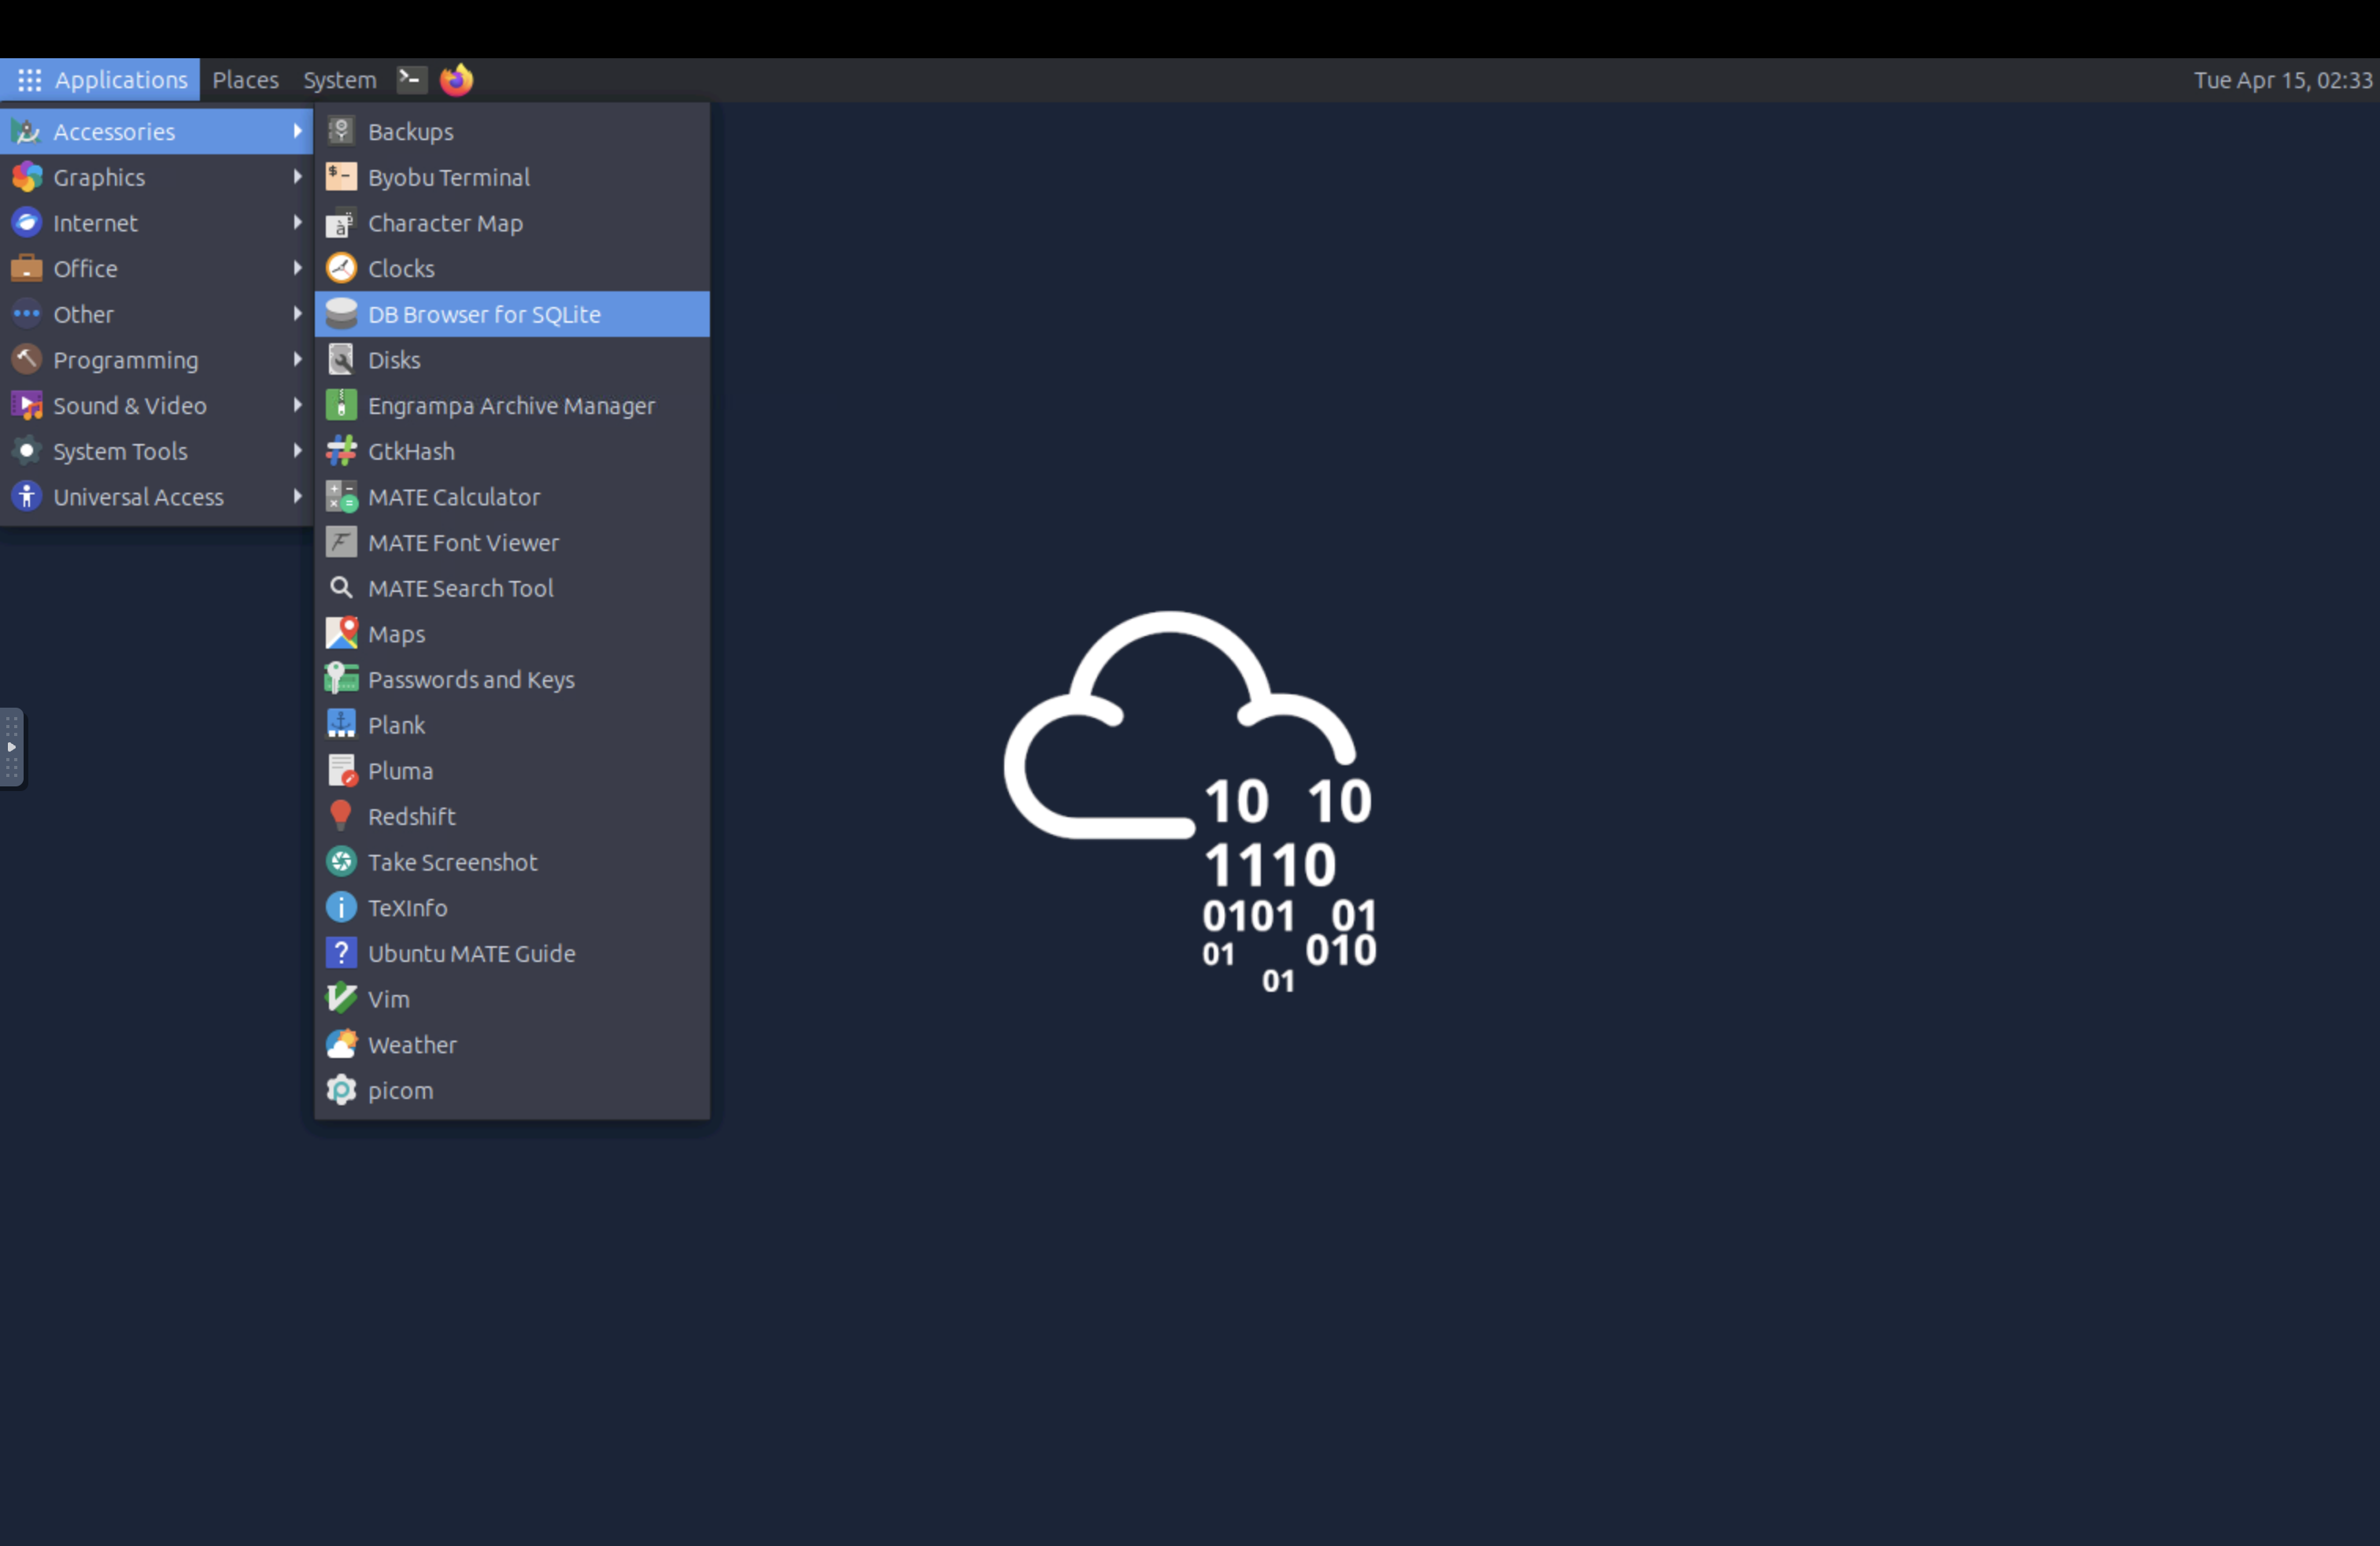Expand the Universal Access submenu arrow

pos(297,497)
